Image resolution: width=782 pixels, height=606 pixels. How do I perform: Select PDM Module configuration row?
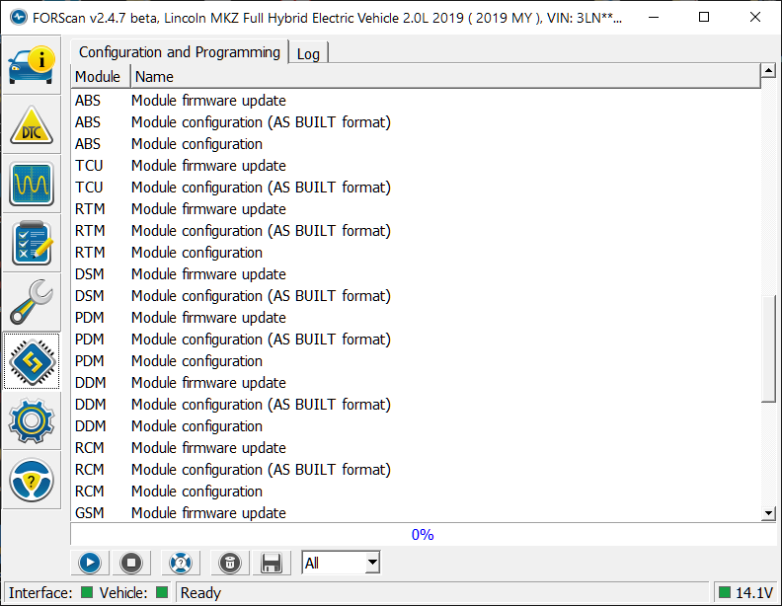coord(416,361)
